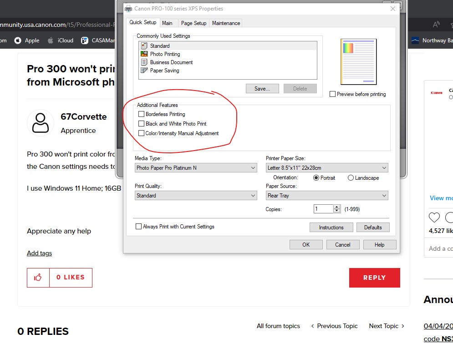Viewport: 453px width, 344px height.
Task: Switch to the Maintenance tab
Action: click(x=226, y=23)
